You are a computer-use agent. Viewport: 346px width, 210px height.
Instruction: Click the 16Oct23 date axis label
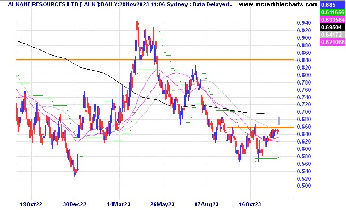pos(250,204)
